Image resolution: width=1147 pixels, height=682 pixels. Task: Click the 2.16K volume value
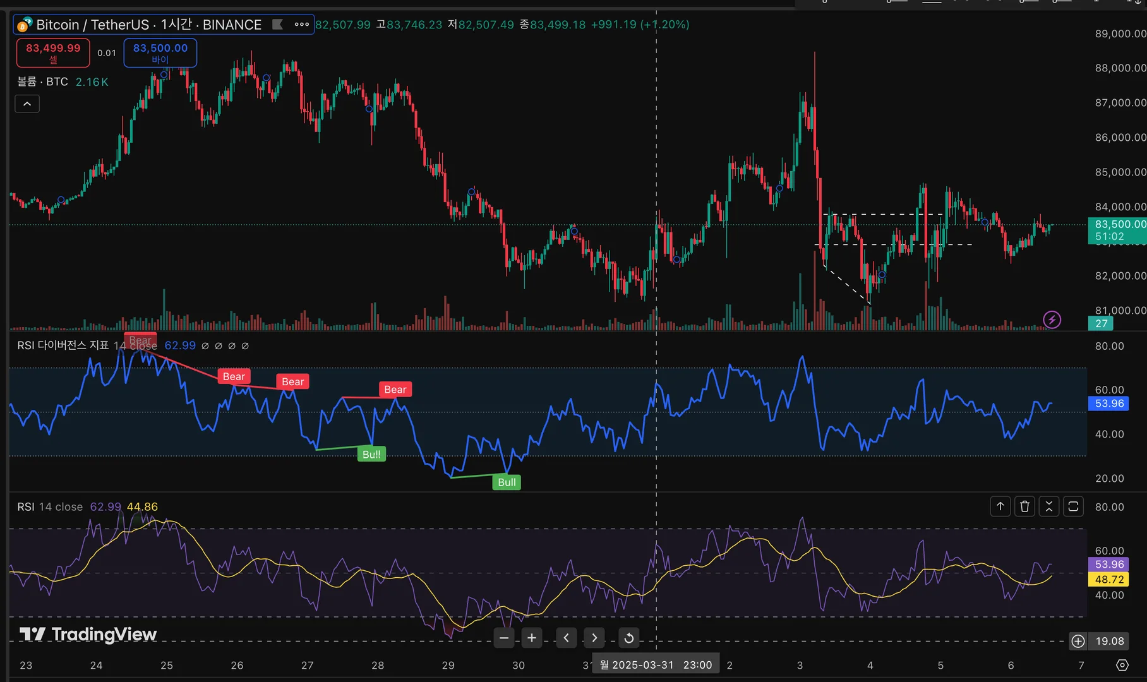click(x=92, y=82)
